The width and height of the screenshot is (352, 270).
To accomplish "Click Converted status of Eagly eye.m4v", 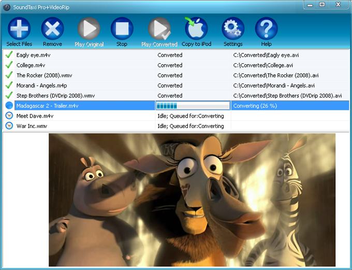I will point(170,55).
